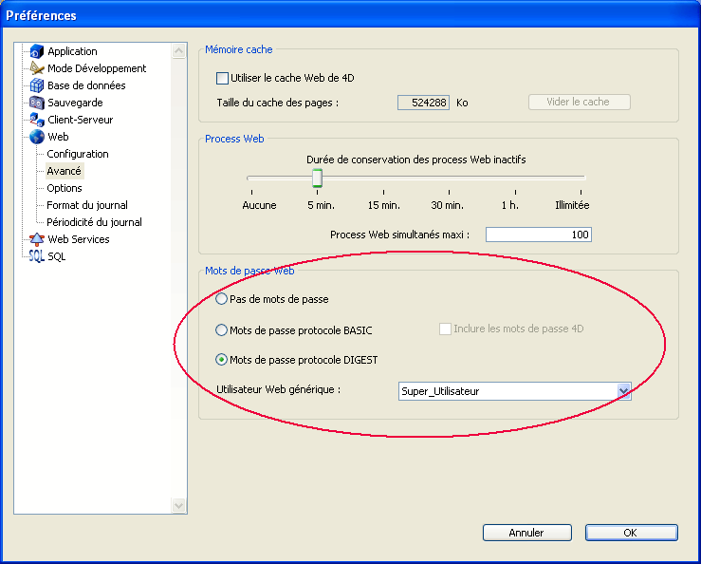This screenshot has height=564, width=701.
Task: Open the Utilisateur Web générique dropdown
Action: tap(623, 391)
